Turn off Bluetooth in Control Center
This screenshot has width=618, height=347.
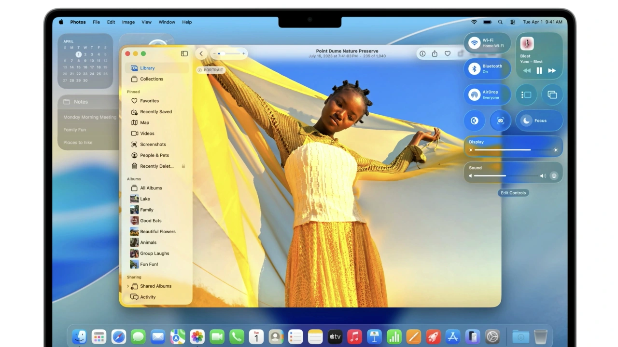click(x=475, y=69)
